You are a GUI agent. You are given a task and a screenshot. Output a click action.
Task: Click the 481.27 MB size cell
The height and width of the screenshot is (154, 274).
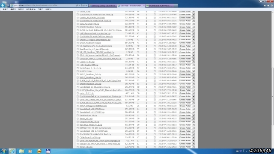130,74
